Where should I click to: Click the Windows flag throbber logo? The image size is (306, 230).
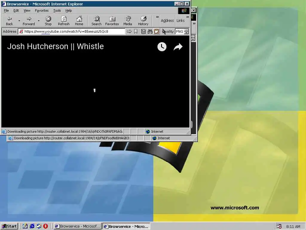click(184, 10)
